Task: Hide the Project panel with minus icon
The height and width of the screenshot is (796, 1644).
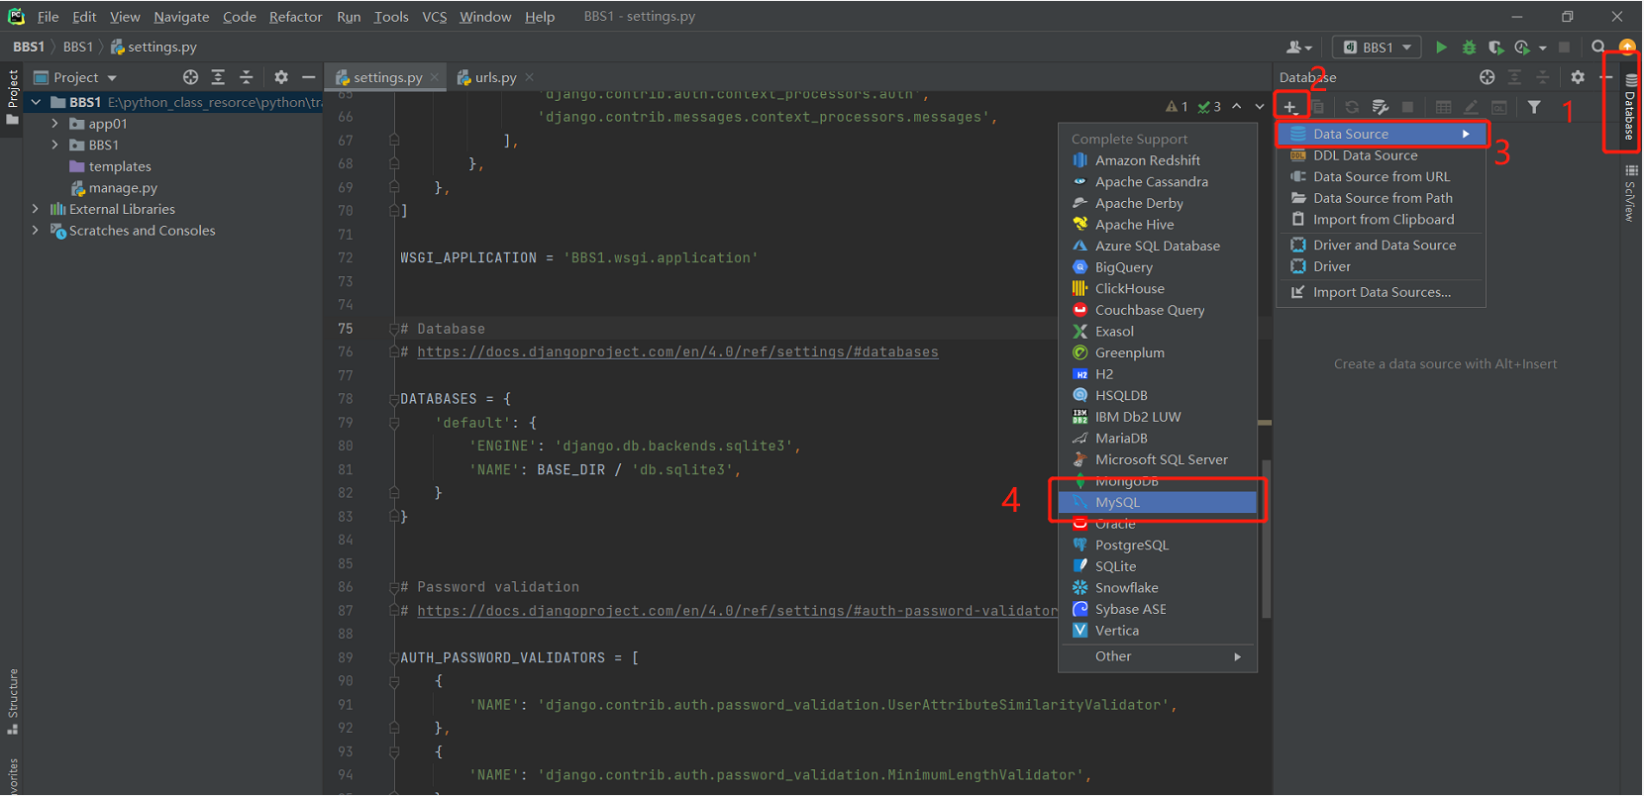Action: pos(309,77)
